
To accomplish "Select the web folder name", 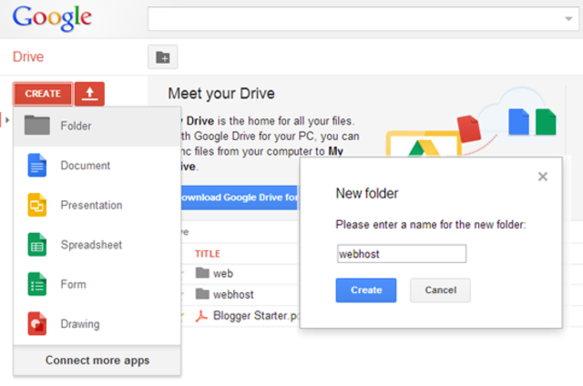I will click(223, 273).
